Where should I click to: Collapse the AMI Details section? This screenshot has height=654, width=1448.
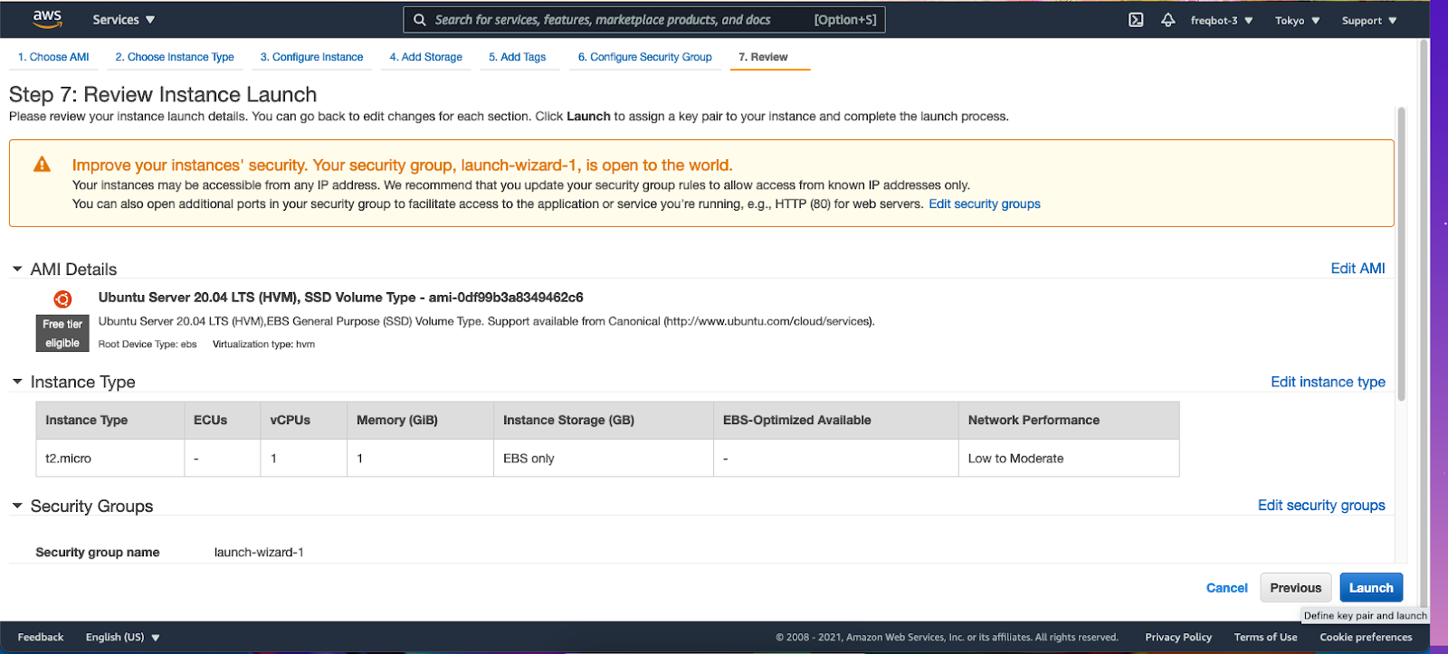[17, 270]
